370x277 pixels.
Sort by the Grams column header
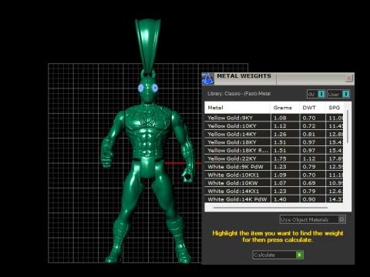coord(285,108)
